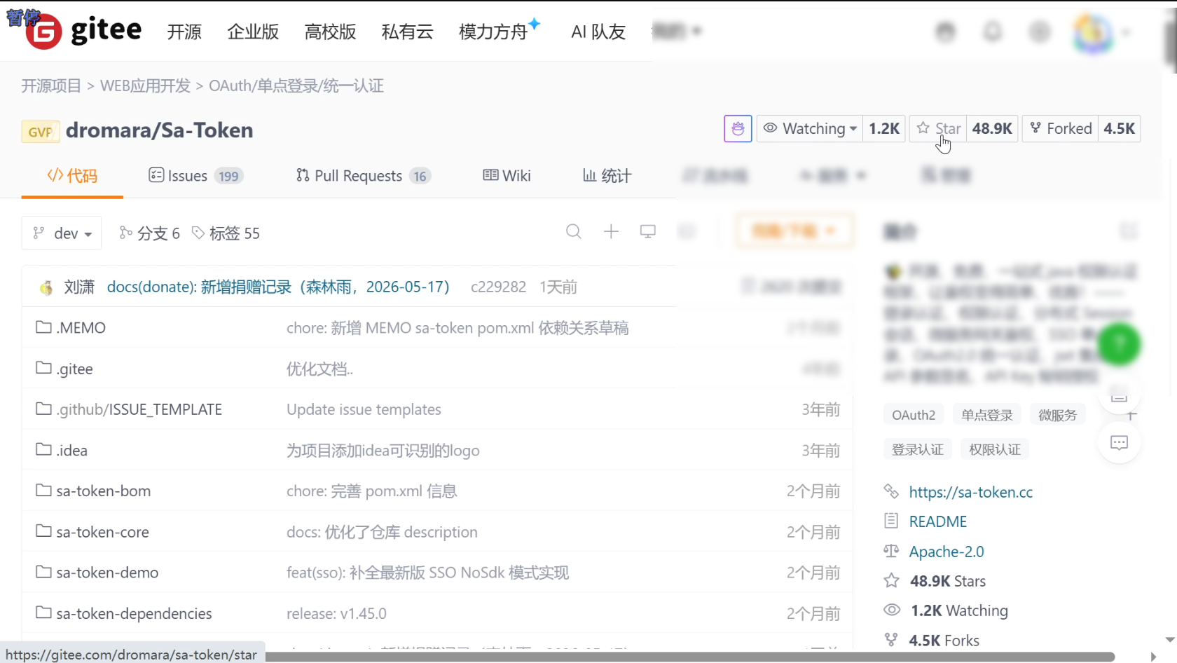The width and height of the screenshot is (1177, 663).
Task: Click the 权限认证 topic tag
Action: [x=995, y=449]
